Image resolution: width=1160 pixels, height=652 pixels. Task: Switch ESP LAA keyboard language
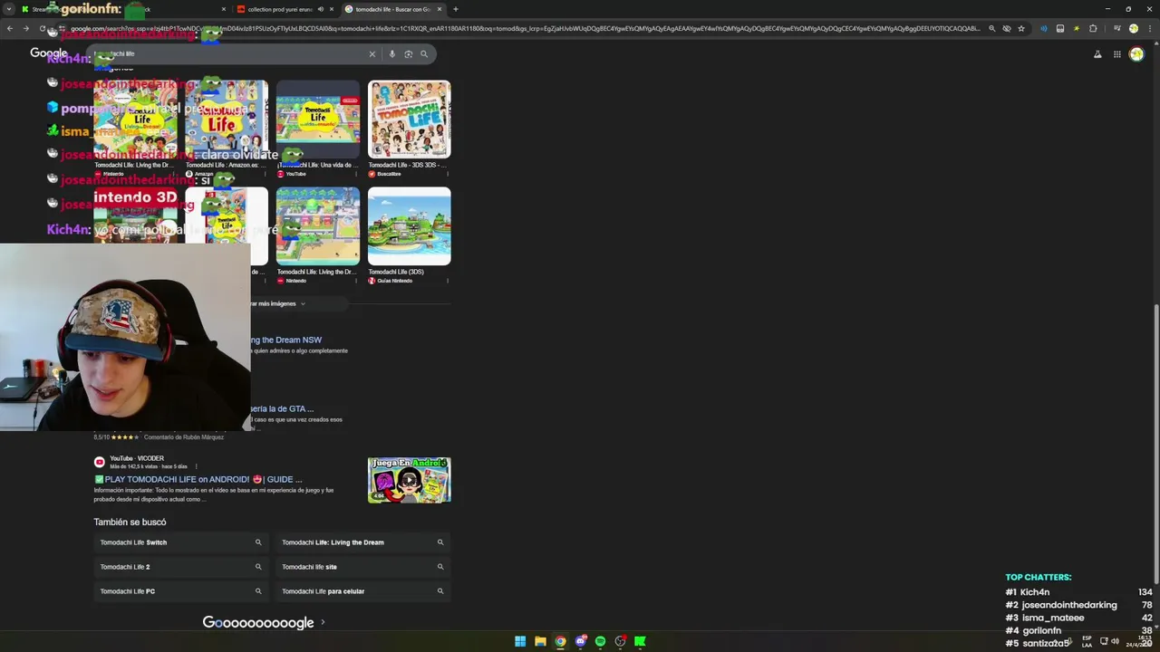click(1087, 641)
